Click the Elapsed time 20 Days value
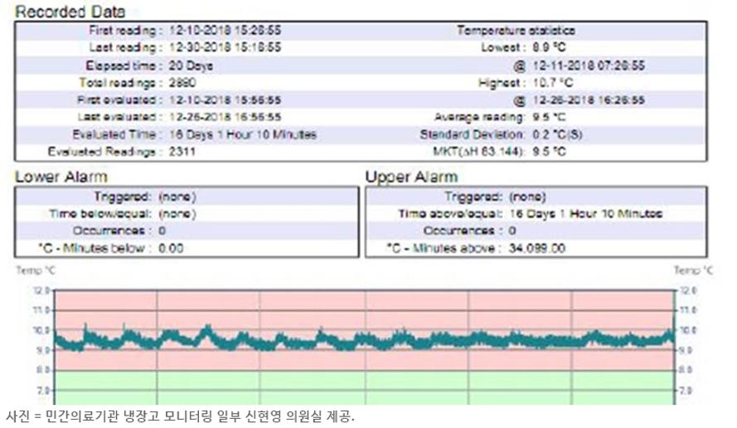The image size is (737, 428). 190,65
